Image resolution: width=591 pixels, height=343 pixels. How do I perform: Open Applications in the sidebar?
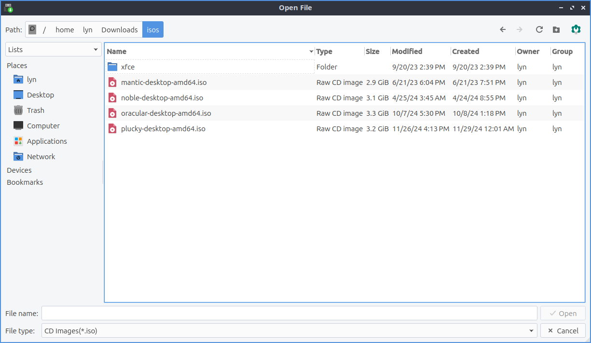click(46, 141)
